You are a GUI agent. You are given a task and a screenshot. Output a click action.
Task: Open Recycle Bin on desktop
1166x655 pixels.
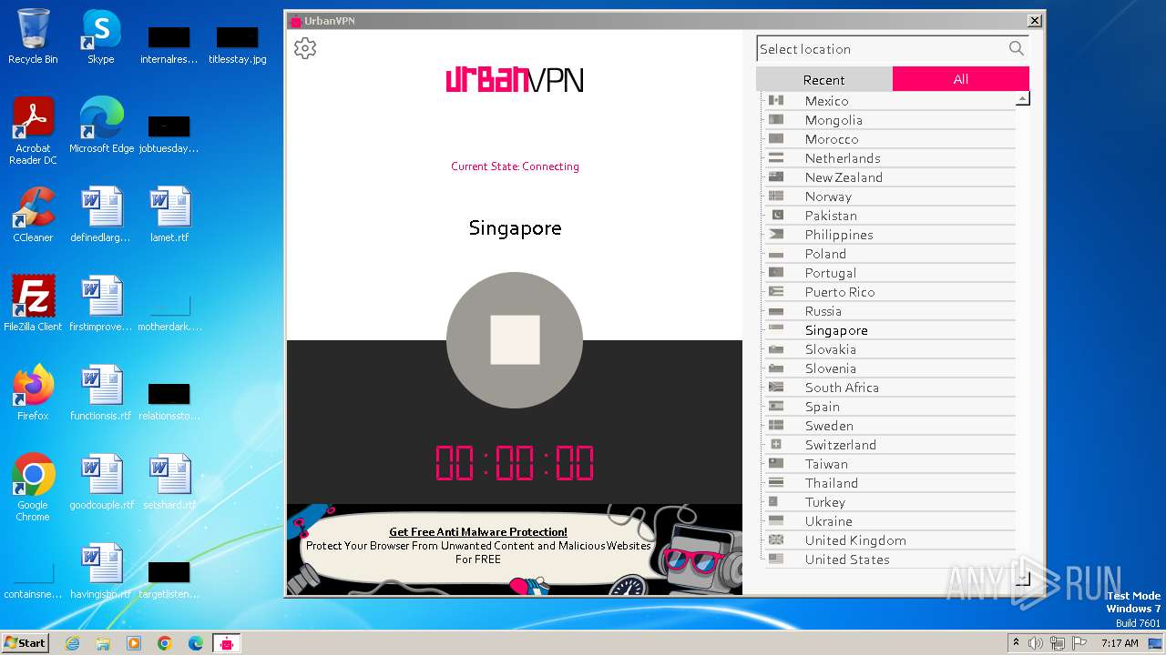tap(33, 36)
